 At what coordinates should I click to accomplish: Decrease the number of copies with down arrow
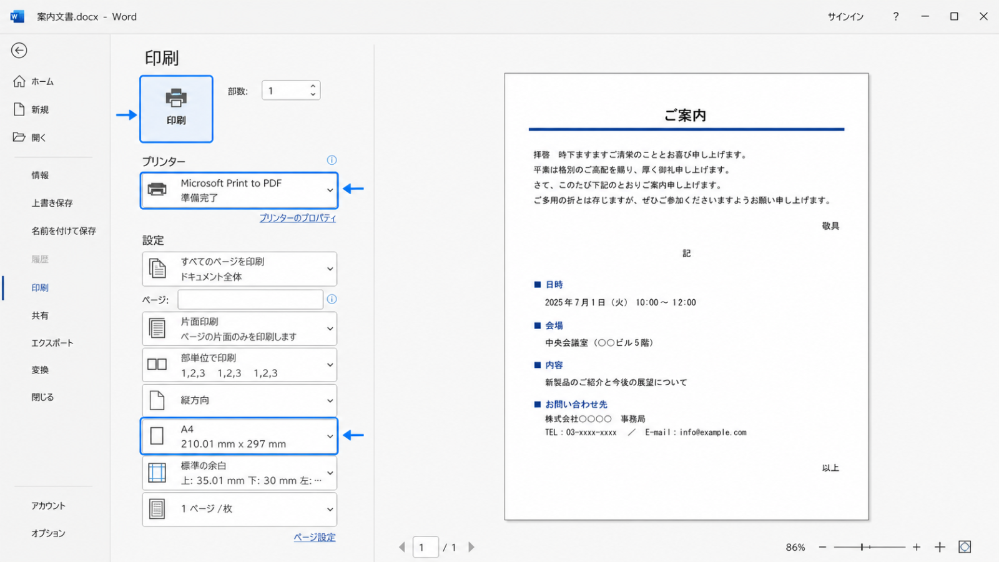[313, 95]
